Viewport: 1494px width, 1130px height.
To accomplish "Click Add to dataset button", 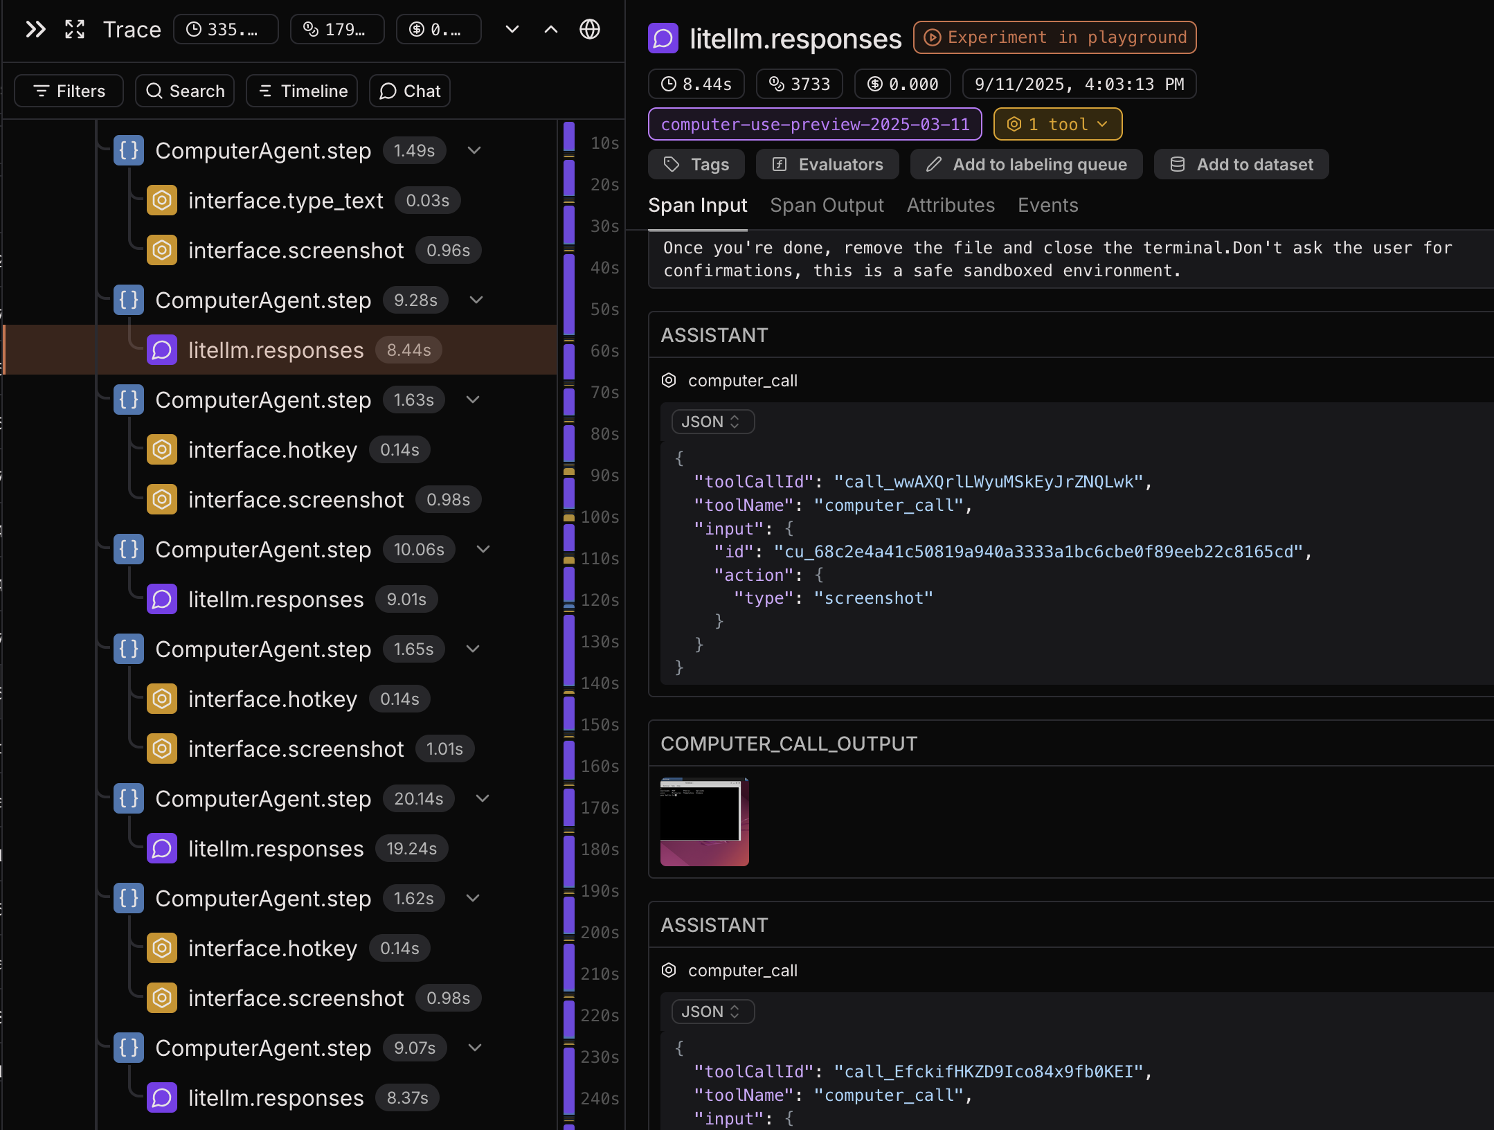I will (x=1241, y=165).
